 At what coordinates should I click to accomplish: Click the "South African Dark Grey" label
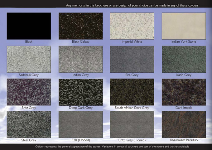[132, 108]
